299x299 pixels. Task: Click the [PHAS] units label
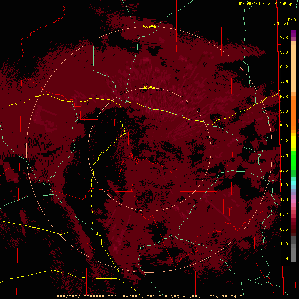pos(281,23)
